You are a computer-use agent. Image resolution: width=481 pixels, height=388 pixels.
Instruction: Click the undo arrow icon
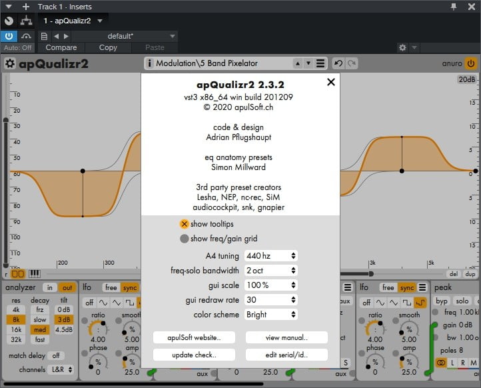tap(338, 63)
